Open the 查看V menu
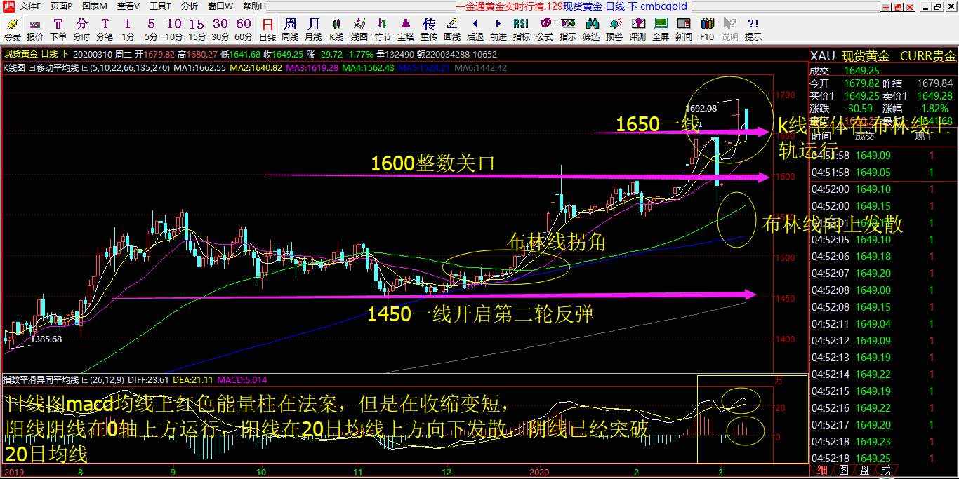This screenshot has width=959, height=479. (x=128, y=6)
